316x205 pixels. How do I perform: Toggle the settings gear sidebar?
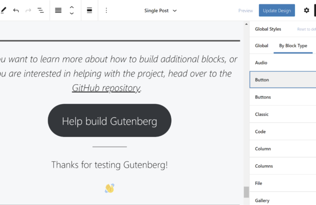306,10
